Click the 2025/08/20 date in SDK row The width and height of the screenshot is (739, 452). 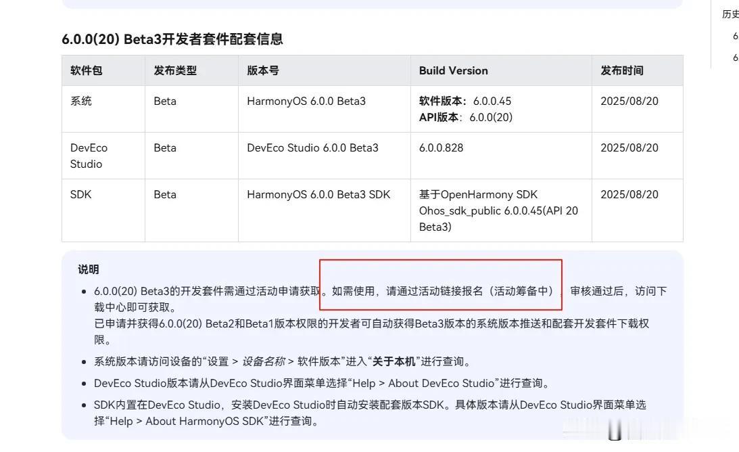tap(629, 194)
